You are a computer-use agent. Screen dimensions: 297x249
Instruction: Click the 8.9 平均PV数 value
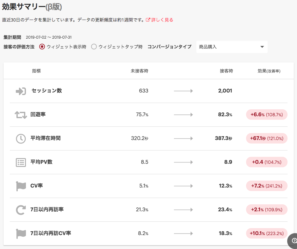click(x=228, y=162)
